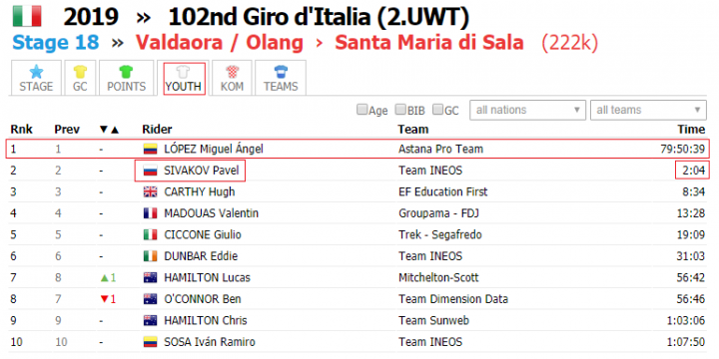Viewport: 719px width, 359px height.
Task: Enable the Age checkbox
Action: click(x=362, y=110)
